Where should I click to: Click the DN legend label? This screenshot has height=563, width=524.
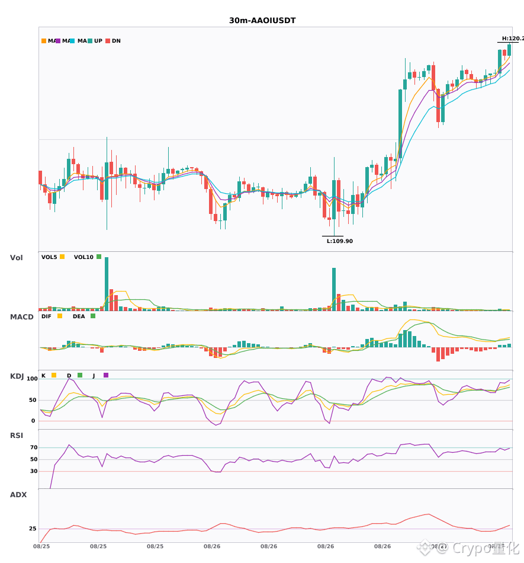click(116, 41)
